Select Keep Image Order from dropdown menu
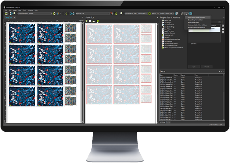This screenshot has height=164, width=230. click(195, 22)
